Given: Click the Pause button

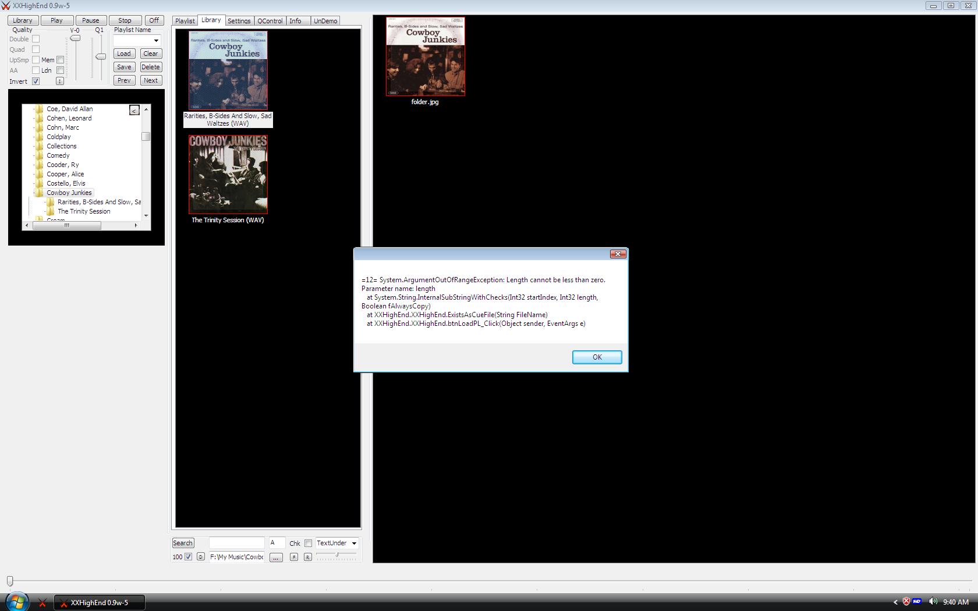Looking at the screenshot, I should pos(90,20).
